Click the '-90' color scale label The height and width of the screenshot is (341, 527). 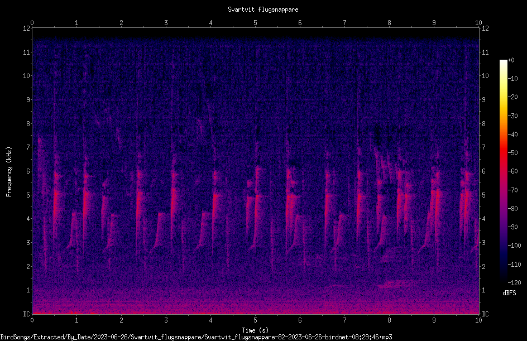tap(512, 227)
